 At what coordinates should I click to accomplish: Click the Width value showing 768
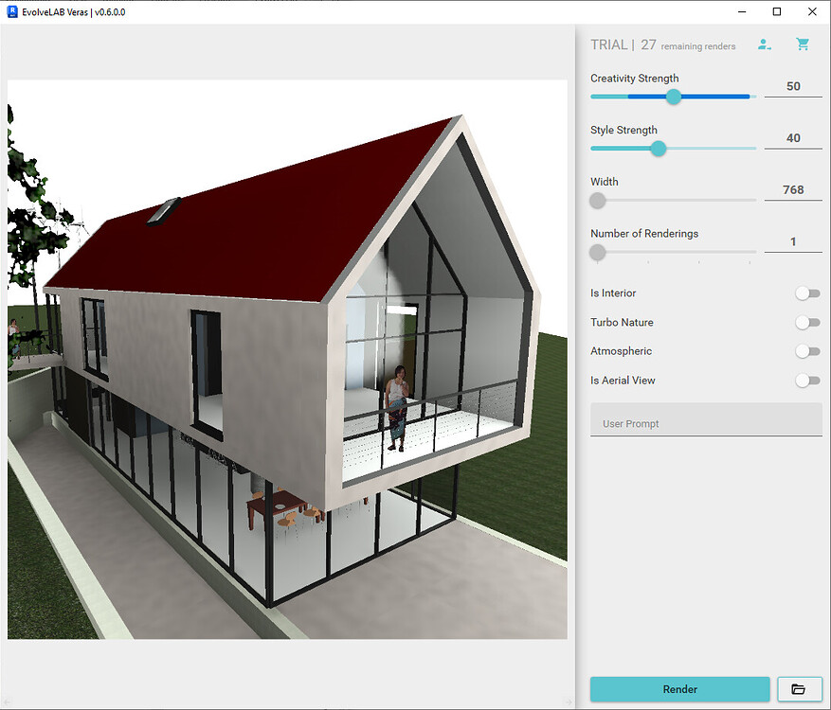(x=792, y=188)
